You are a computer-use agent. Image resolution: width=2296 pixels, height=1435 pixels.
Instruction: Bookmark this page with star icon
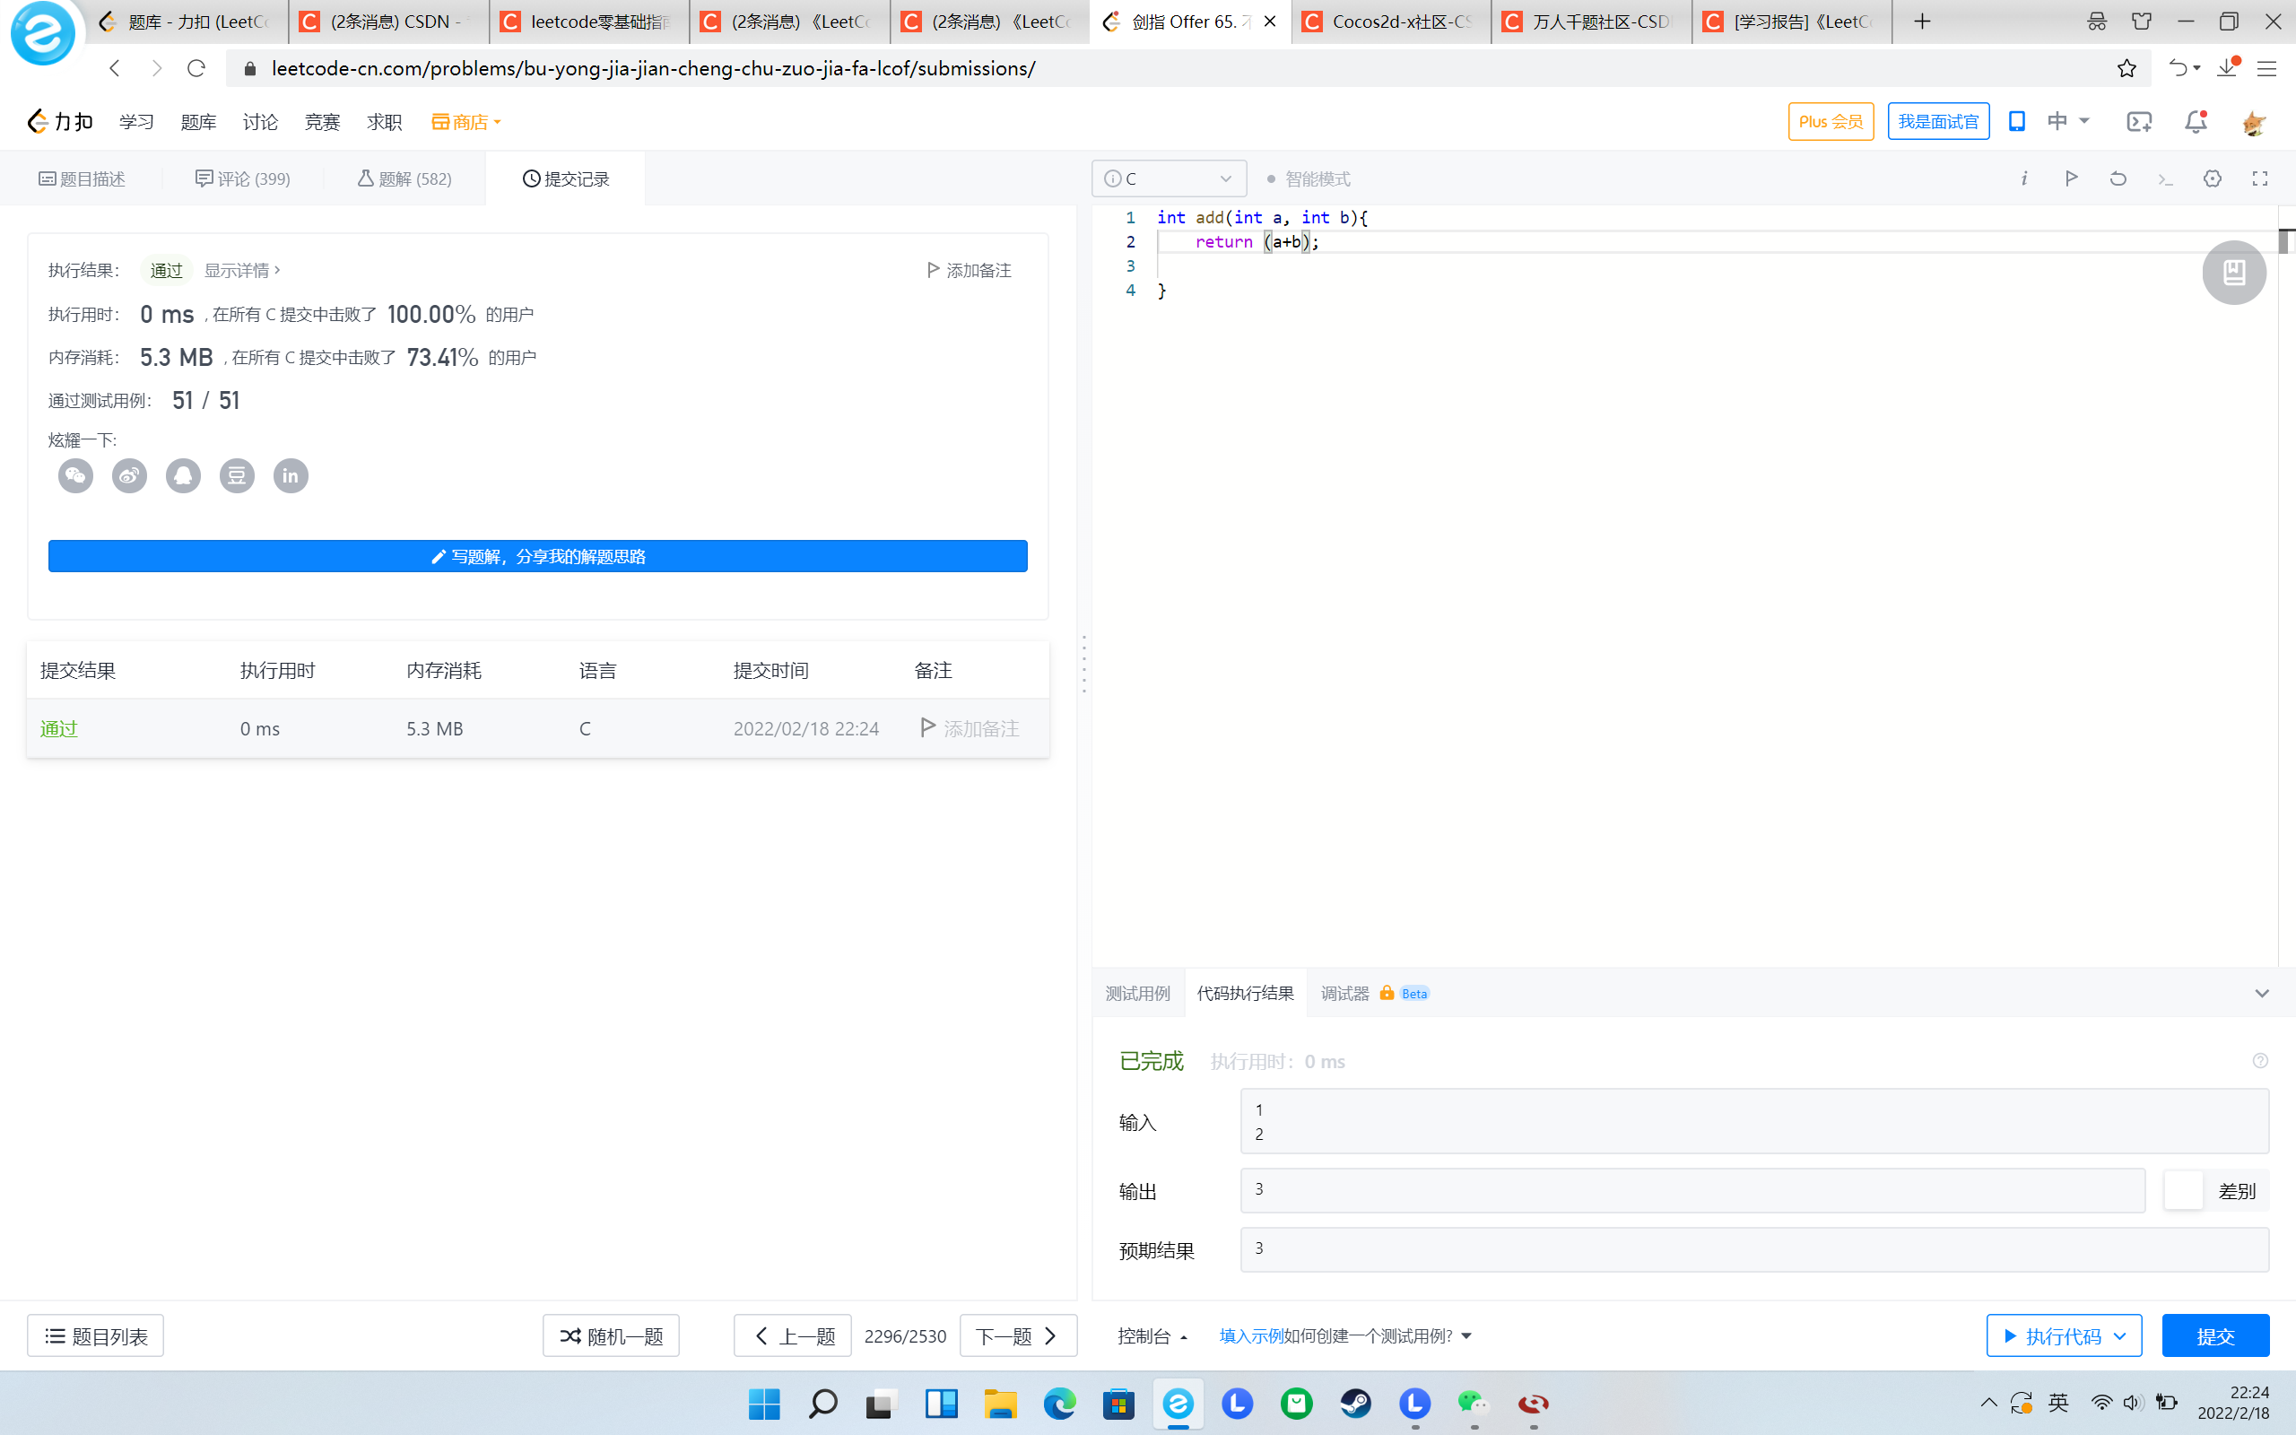click(2126, 68)
